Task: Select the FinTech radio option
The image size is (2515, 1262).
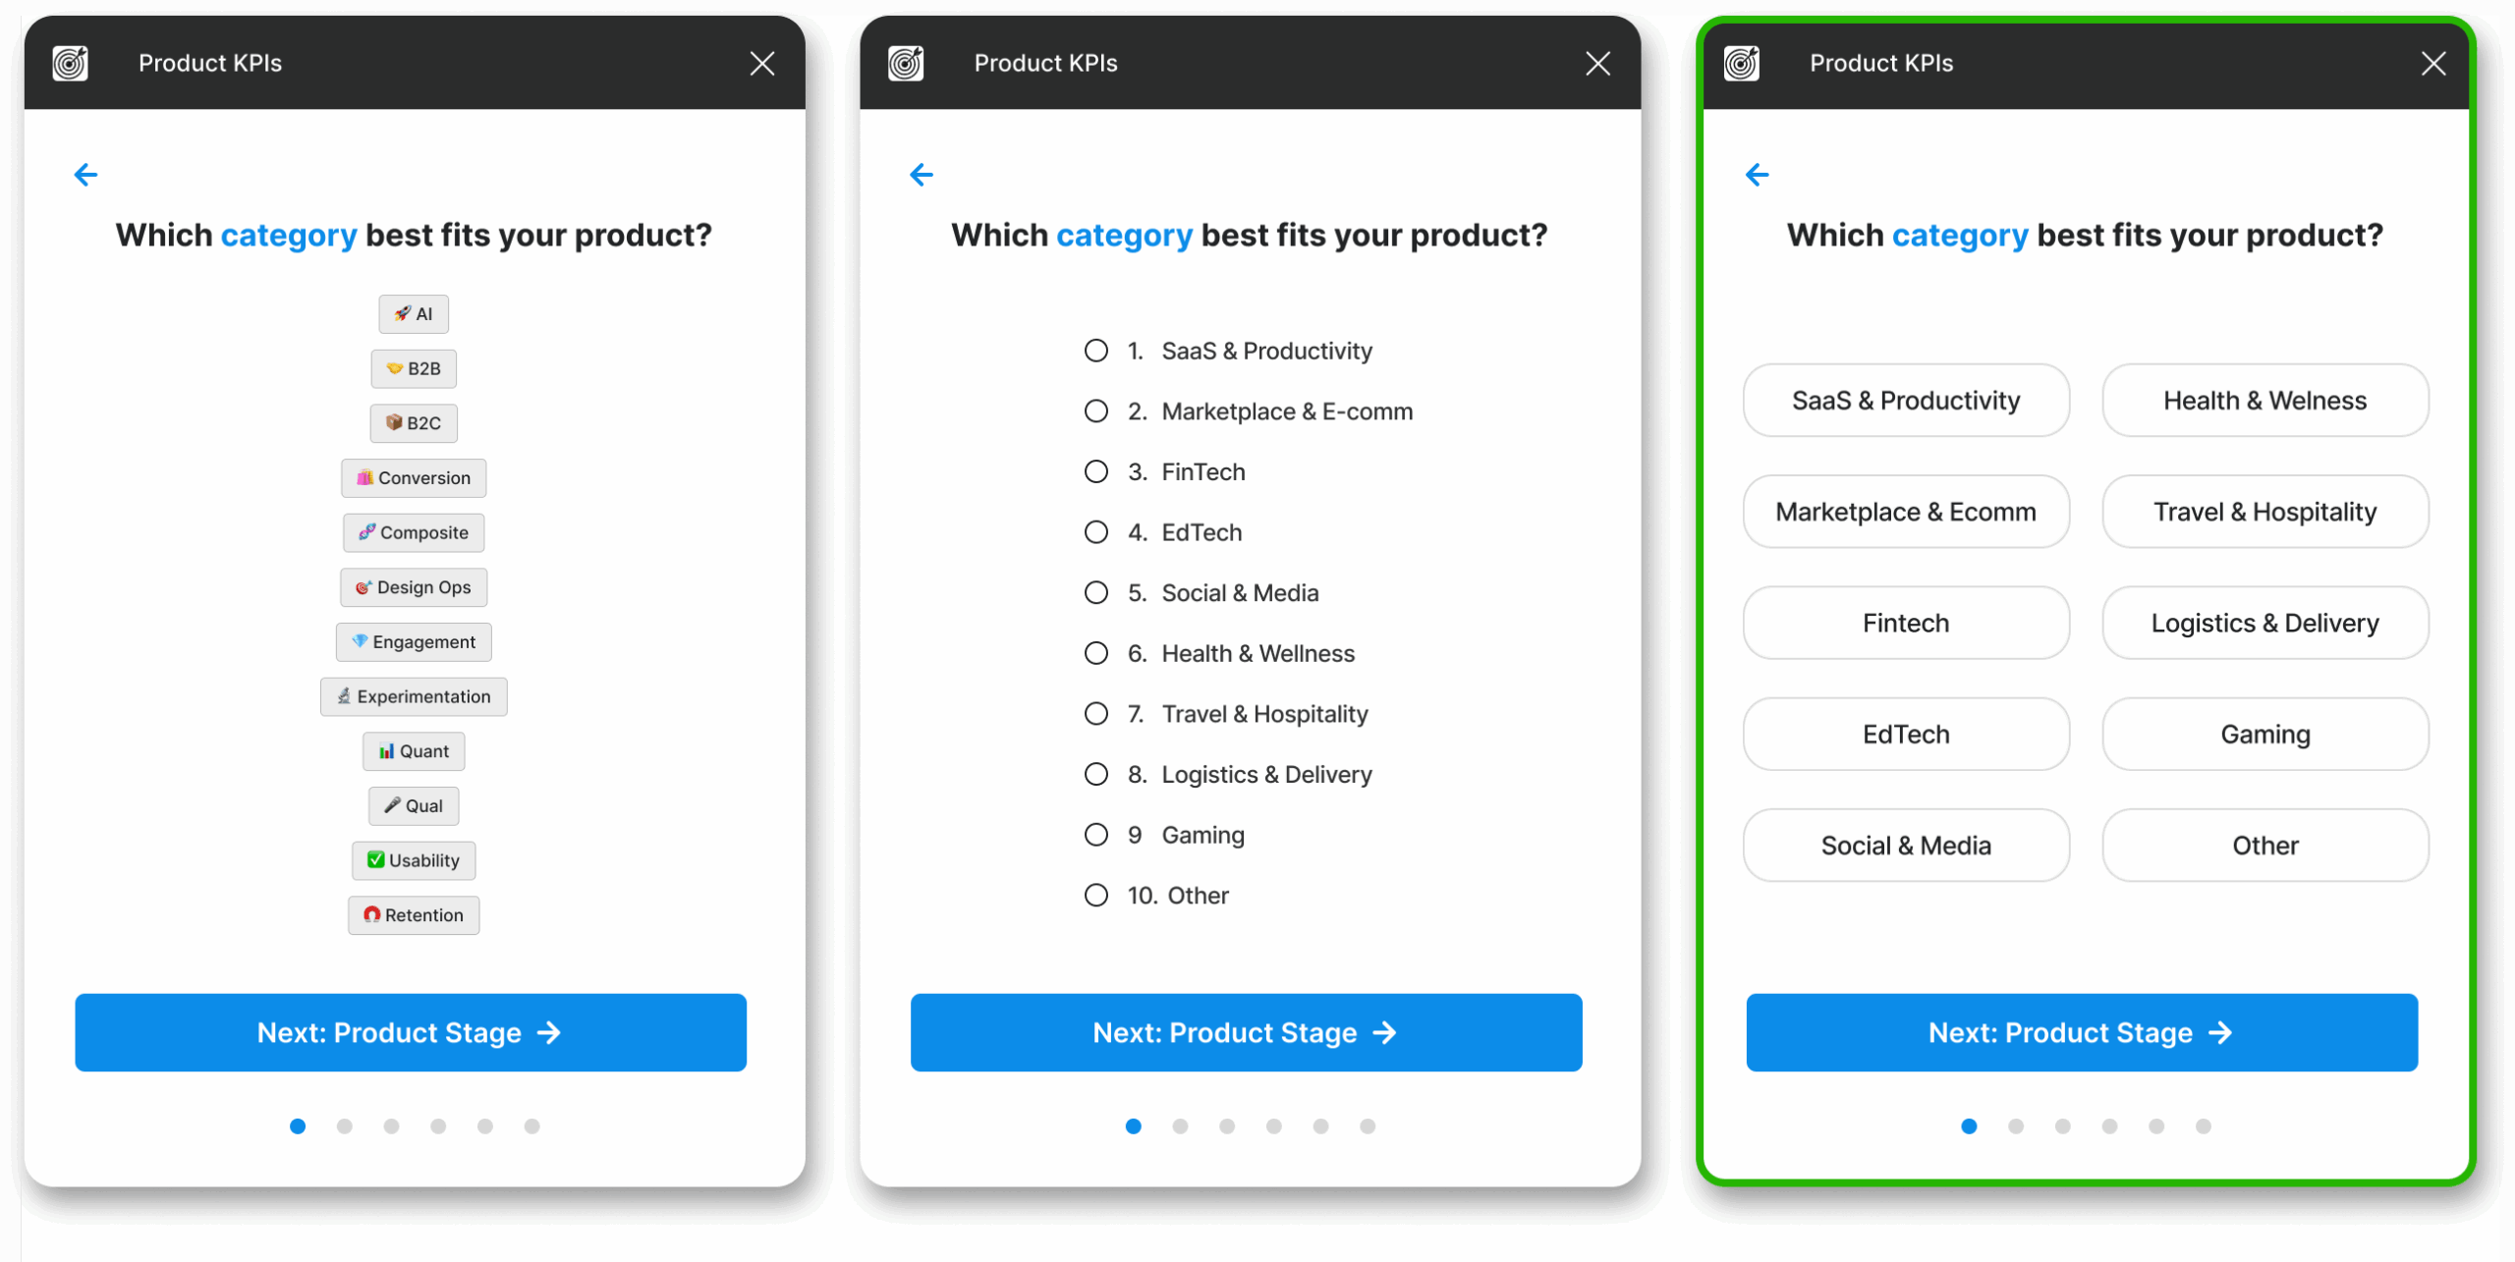Action: (x=1095, y=471)
